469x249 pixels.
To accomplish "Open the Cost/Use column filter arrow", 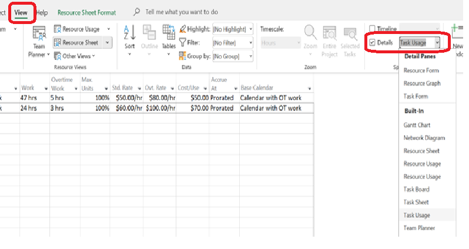I will tap(205, 88).
